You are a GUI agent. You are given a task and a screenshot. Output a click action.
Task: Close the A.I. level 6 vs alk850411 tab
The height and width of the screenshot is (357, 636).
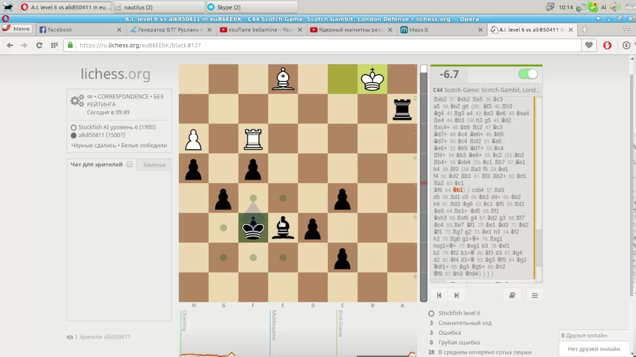571,30
